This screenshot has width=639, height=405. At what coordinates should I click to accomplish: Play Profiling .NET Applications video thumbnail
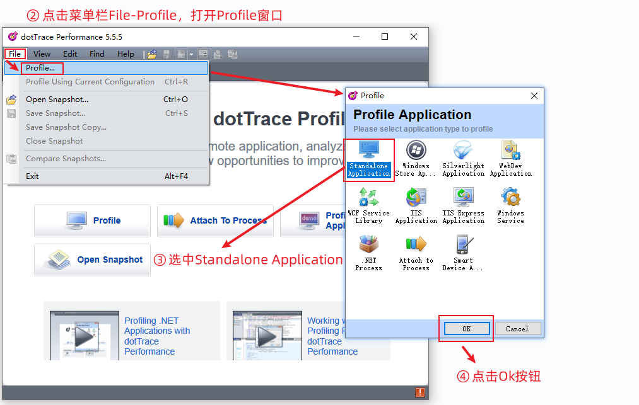pyautogui.click(x=85, y=336)
